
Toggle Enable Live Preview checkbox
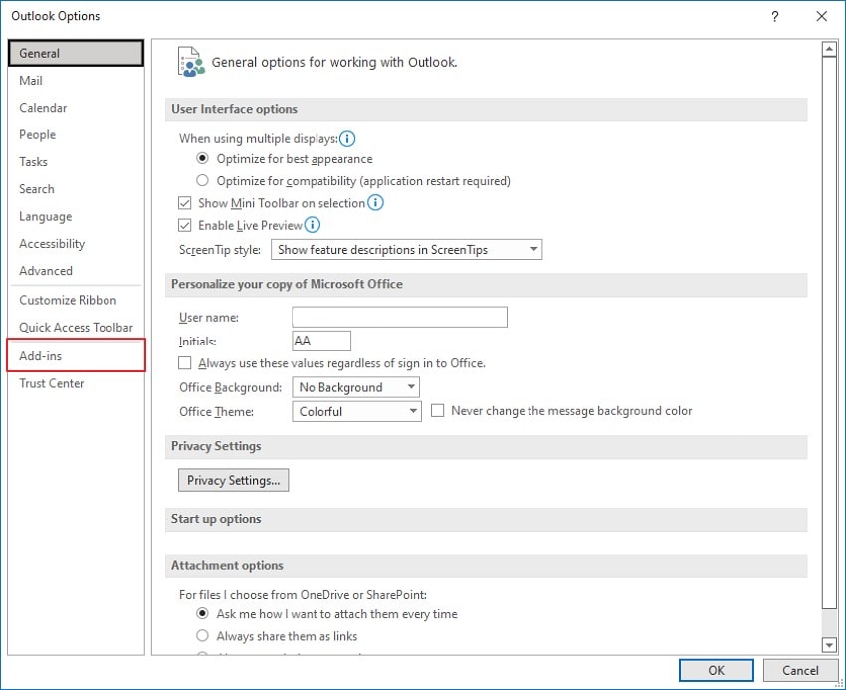pos(184,225)
